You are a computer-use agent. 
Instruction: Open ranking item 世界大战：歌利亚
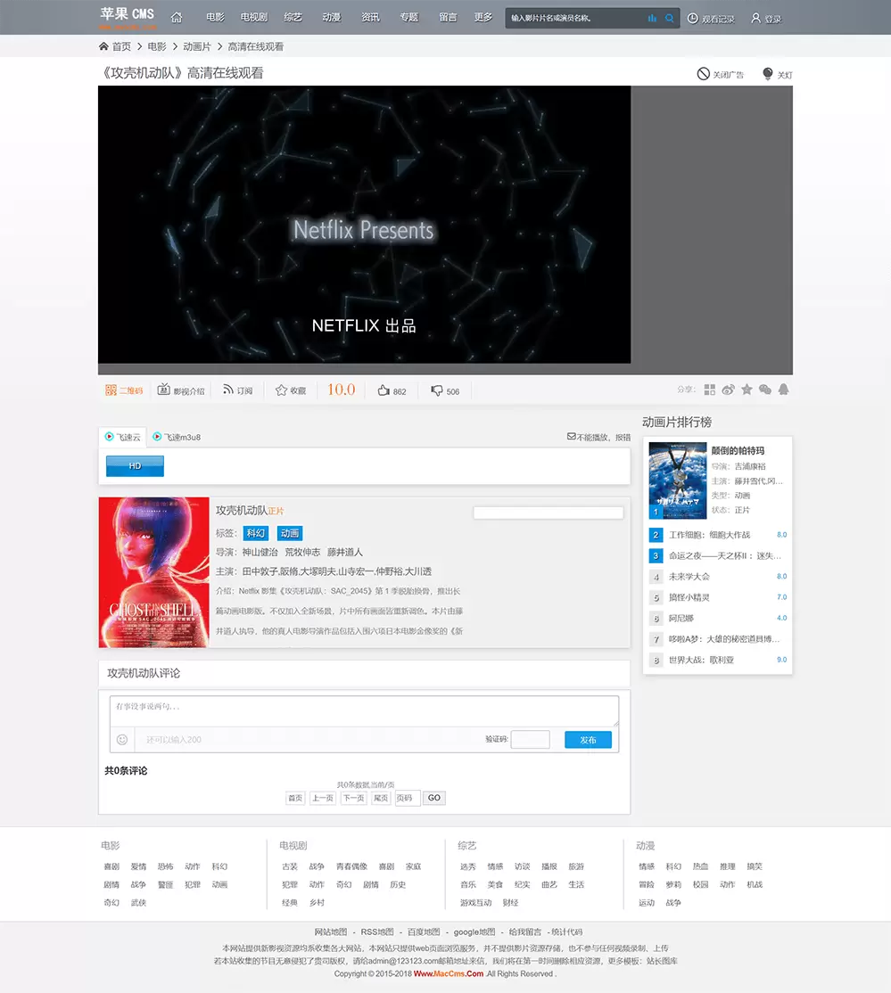(x=702, y=660)
